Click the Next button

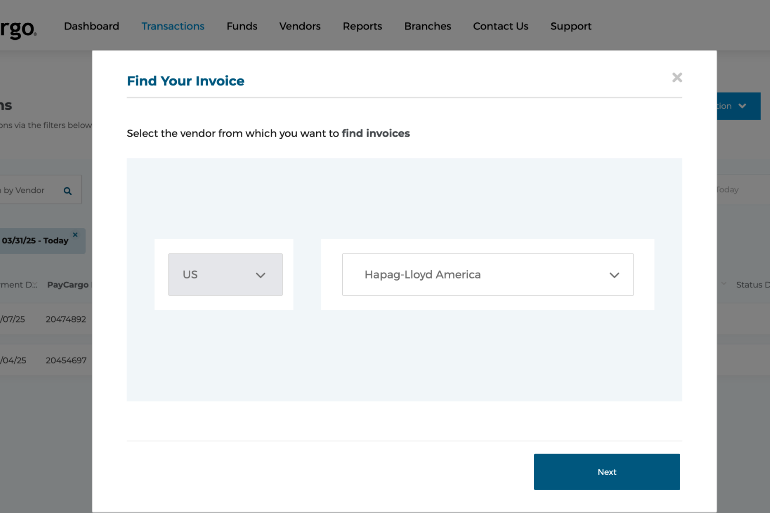point(607,472)
